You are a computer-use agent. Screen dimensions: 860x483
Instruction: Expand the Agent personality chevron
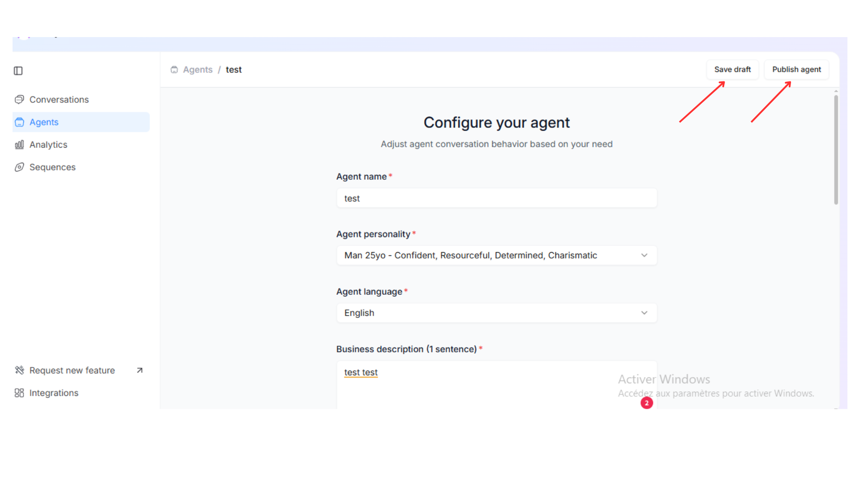click(644, 255)
